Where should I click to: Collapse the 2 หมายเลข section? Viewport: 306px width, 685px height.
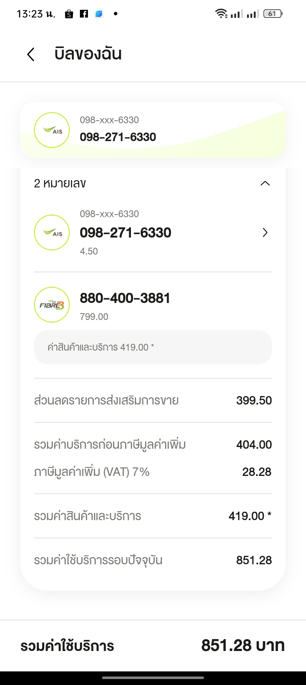[x=265, y=183]
